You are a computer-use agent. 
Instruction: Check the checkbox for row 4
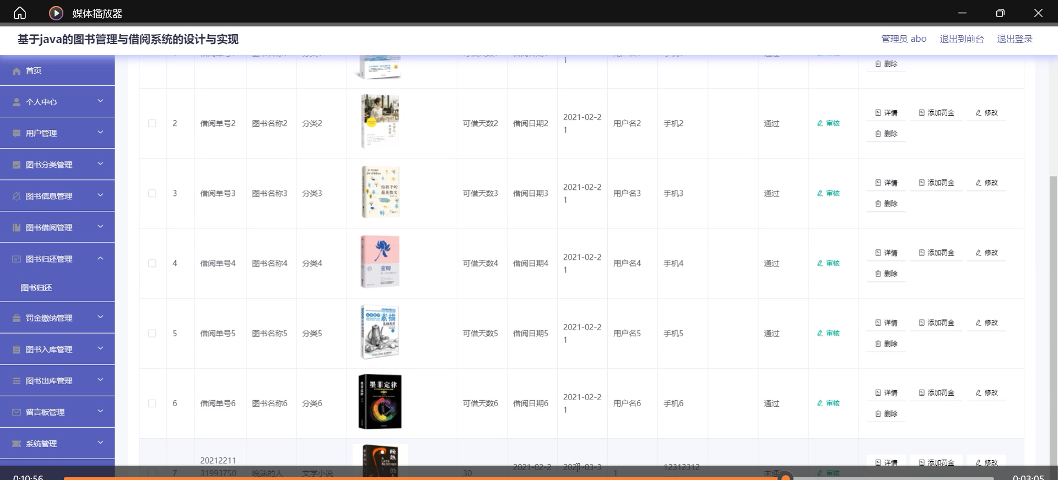152,263
